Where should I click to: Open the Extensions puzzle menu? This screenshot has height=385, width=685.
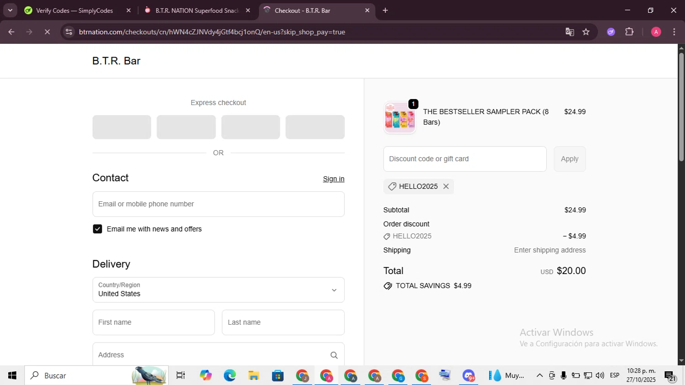629,32
